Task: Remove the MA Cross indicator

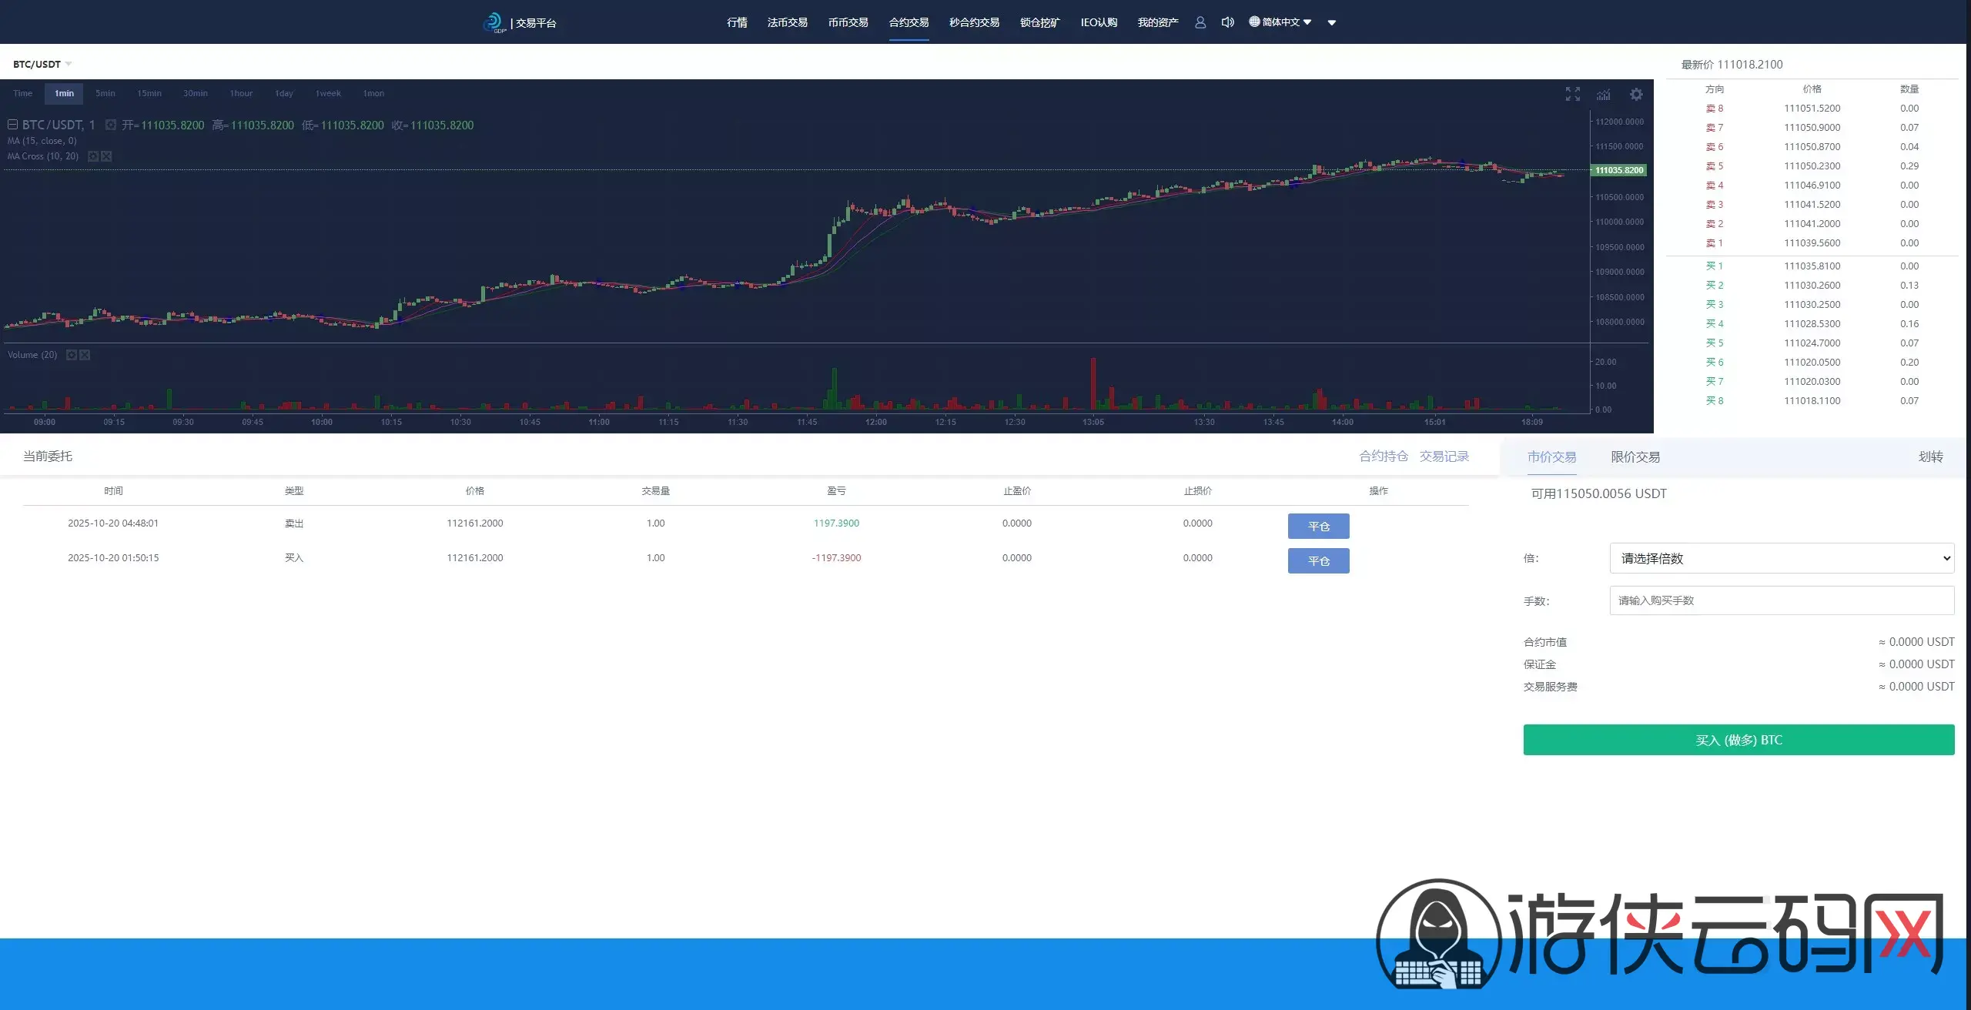Action: click(106, 156)
